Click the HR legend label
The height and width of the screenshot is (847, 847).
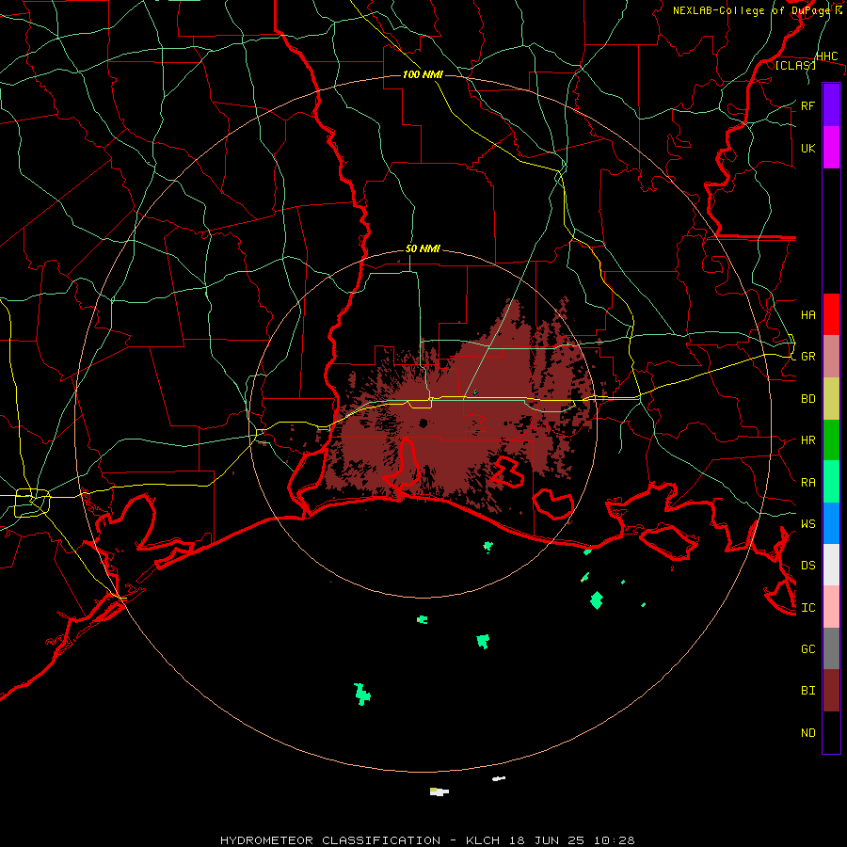click(807, 440)
